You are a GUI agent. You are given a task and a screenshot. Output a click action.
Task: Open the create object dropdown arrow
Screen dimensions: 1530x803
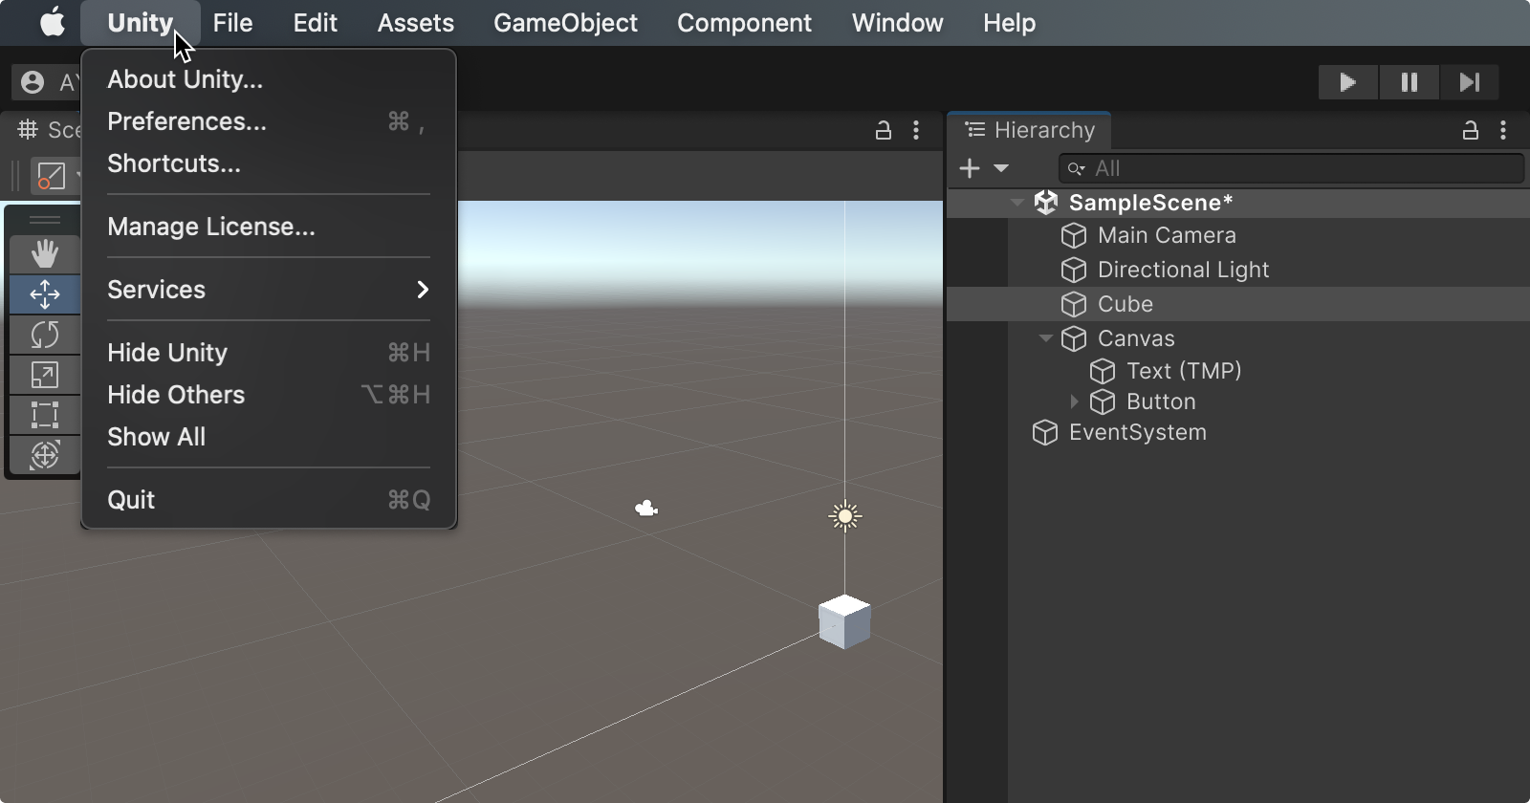pos(1001,168)
